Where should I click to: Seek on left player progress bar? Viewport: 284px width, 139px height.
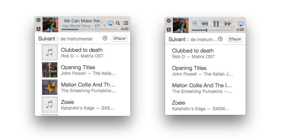coord(89,29)
